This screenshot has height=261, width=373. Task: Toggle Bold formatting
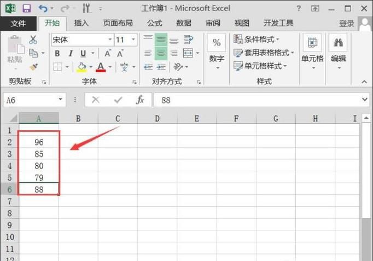tap(57, 53)
